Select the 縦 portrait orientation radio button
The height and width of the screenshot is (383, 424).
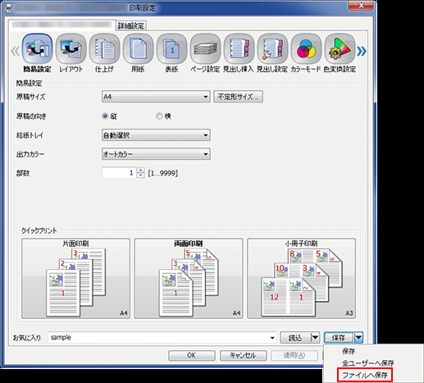(105, 116)
